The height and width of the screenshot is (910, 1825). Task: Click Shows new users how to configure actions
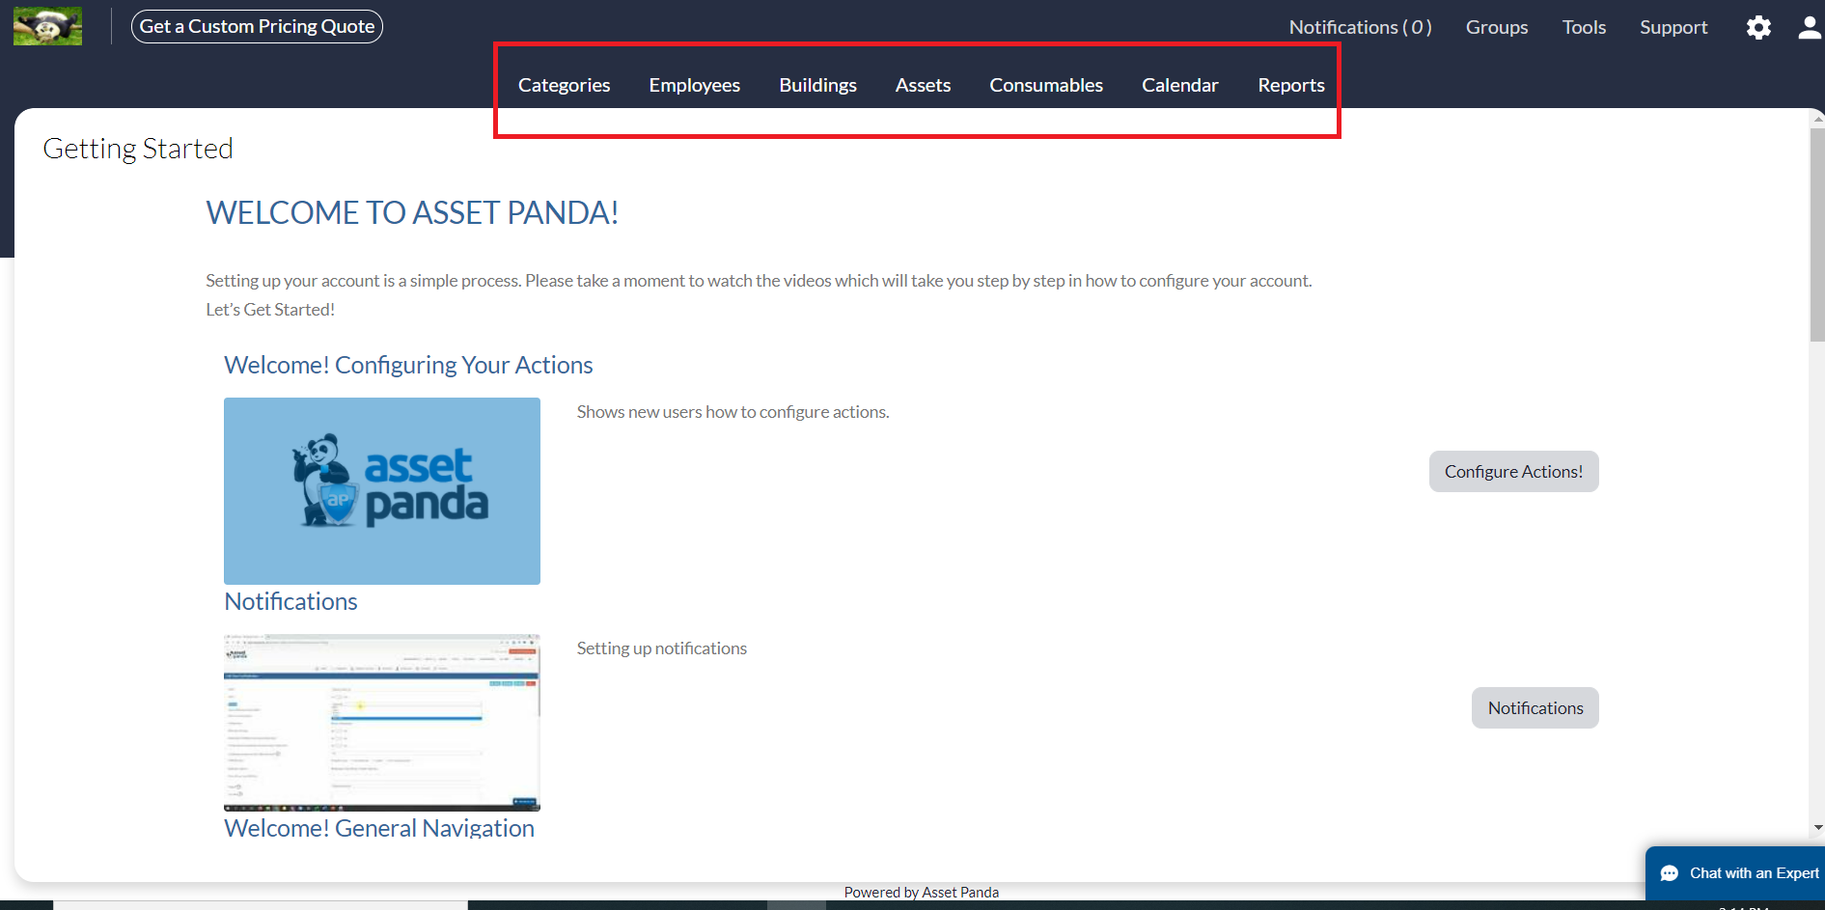[x=733, y=412]
